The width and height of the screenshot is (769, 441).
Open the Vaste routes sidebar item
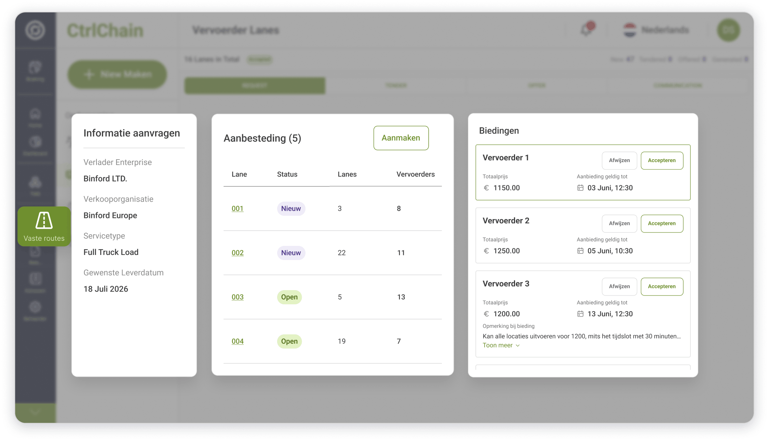[44, 226]
